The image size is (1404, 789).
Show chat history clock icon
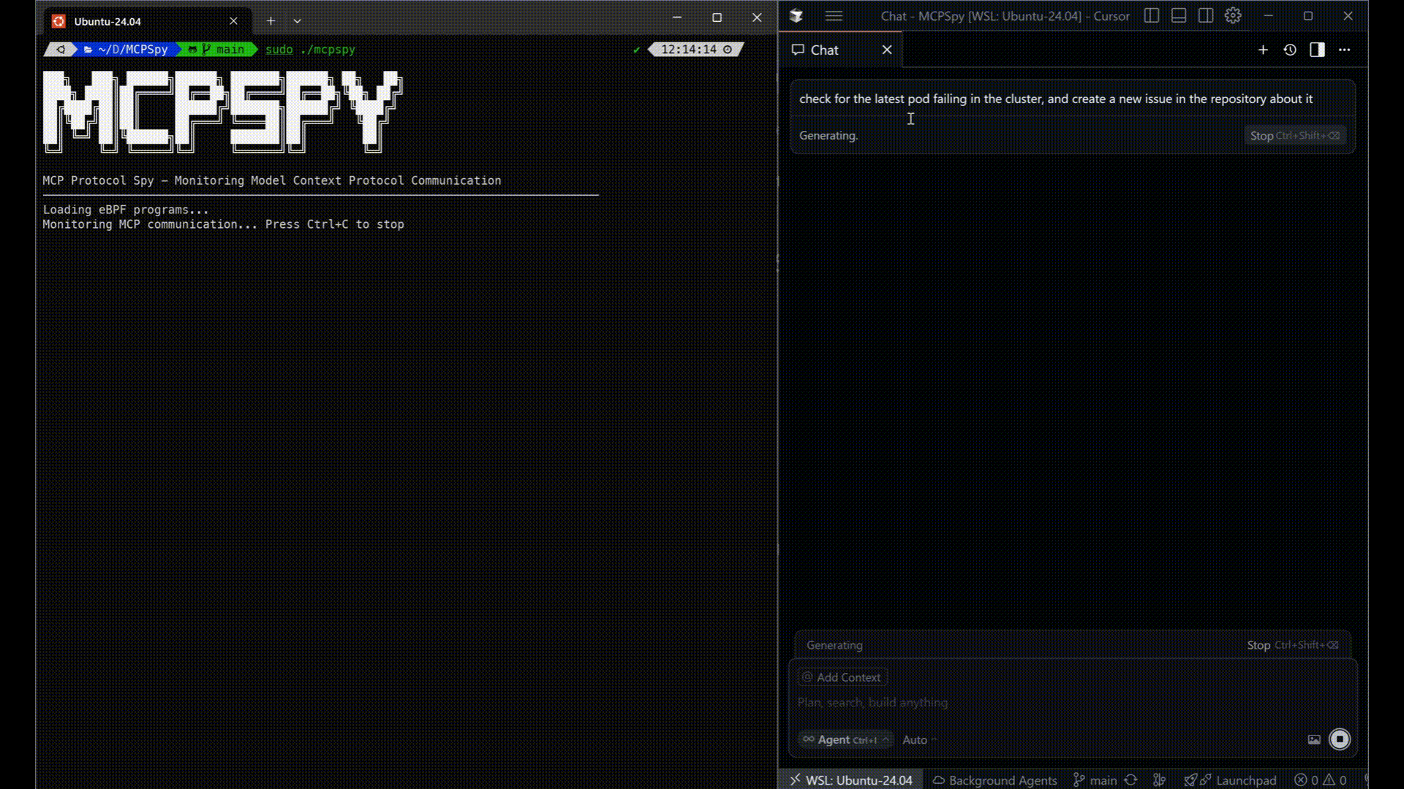point(1290,50)
